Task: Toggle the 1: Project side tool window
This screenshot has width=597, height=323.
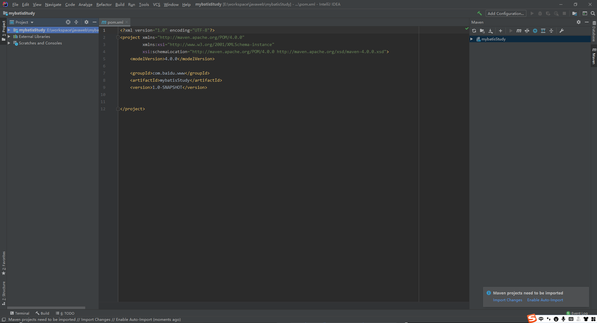Action: click(x=4, y=31)
